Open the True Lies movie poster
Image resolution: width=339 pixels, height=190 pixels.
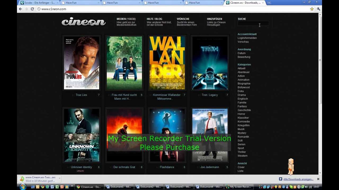click(x=82, y=63)
